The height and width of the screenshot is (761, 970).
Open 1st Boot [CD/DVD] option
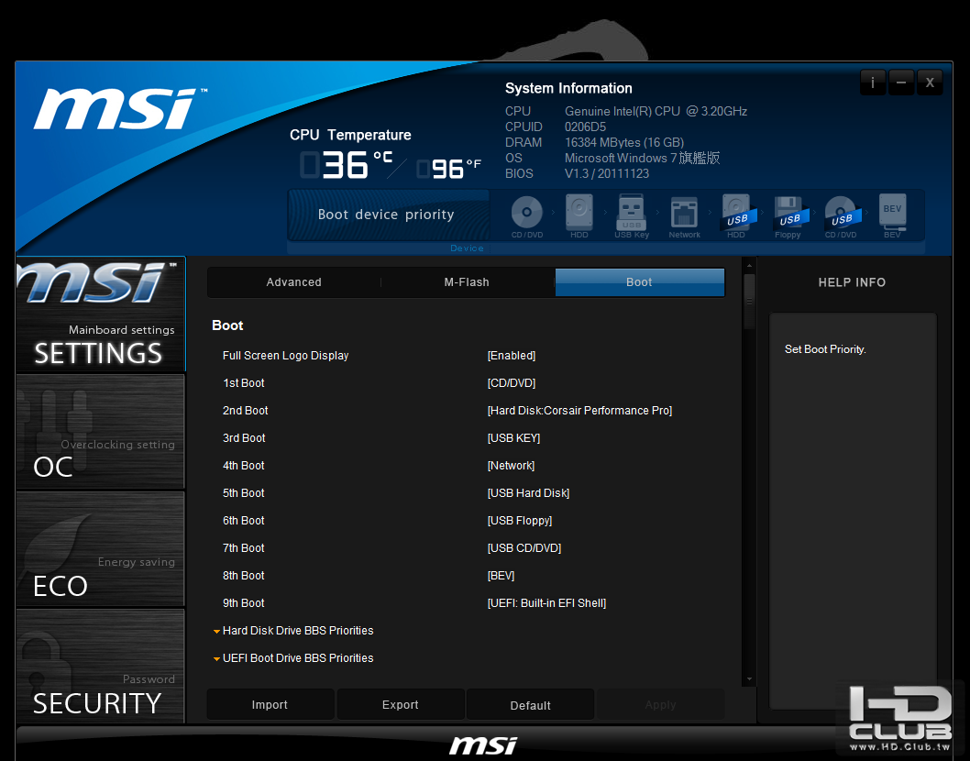[x=512, y=383]
